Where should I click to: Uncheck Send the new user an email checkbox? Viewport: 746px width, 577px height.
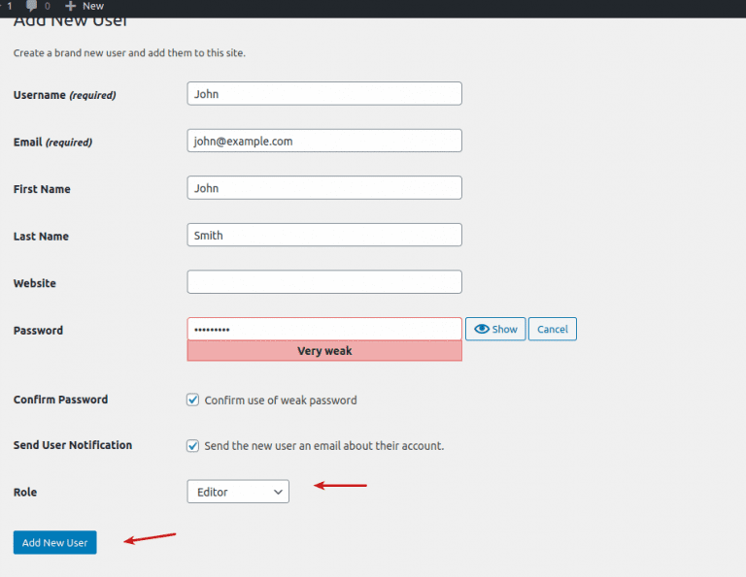click(x=192, y=446)
